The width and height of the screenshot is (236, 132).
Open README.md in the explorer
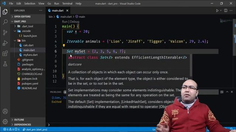point(29,88)
